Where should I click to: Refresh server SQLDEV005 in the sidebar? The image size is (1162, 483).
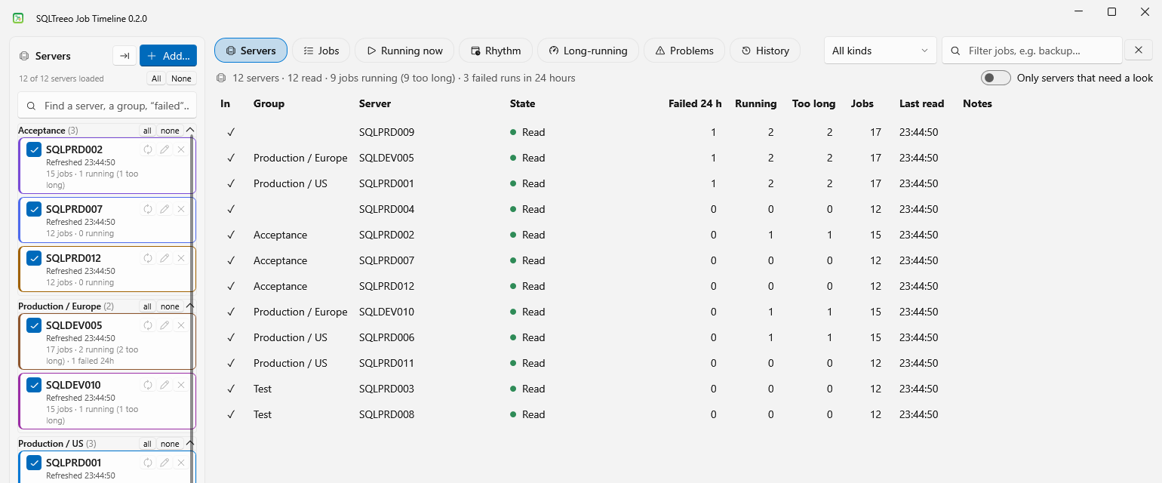pyautogui.click(x=148, y=325)
